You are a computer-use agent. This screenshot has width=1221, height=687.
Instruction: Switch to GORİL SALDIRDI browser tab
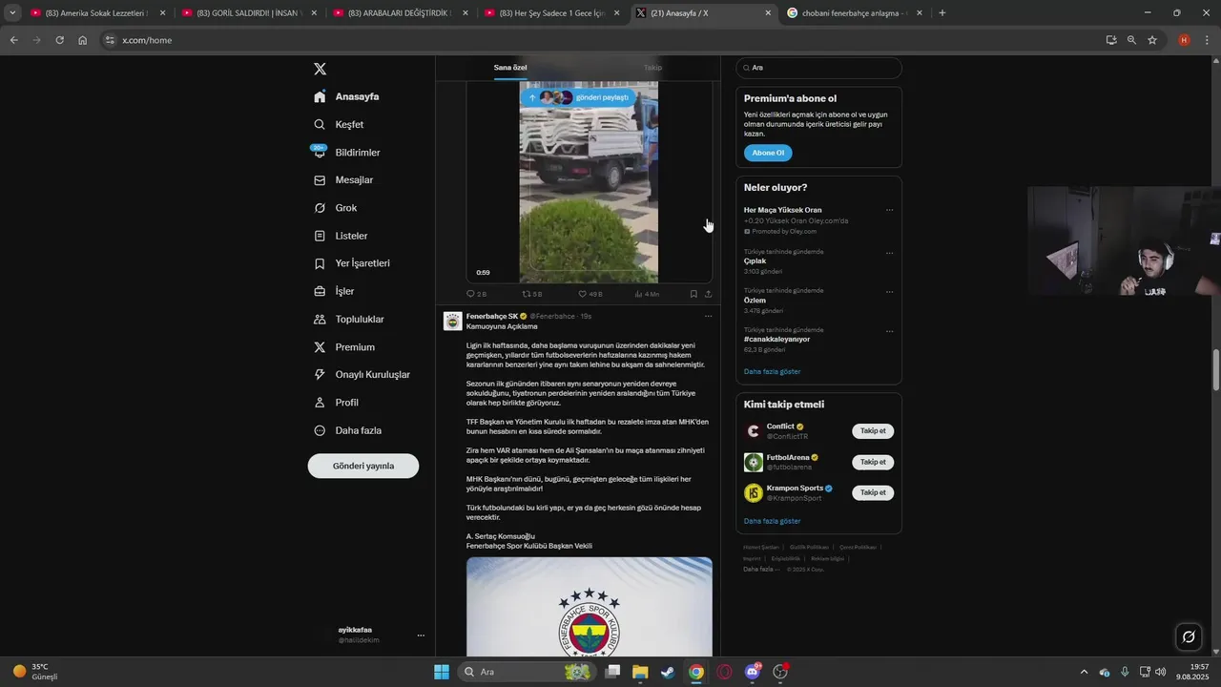pos(248,13)
